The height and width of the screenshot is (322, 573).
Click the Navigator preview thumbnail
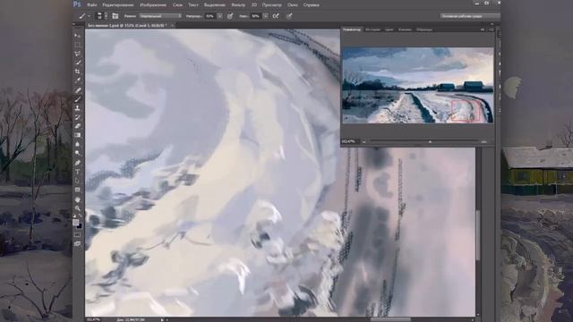pos(418,85)
